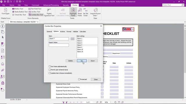186x104 pixels.
Task: Select the Combo Box Tool
Action: (x=36, y=15)
